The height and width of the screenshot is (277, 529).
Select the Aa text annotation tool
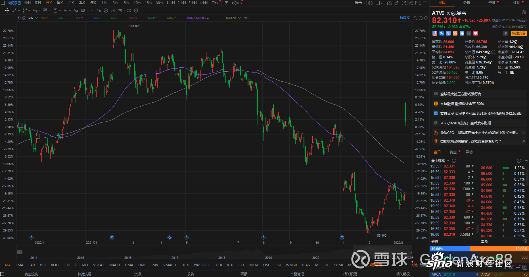coord(76,11)
